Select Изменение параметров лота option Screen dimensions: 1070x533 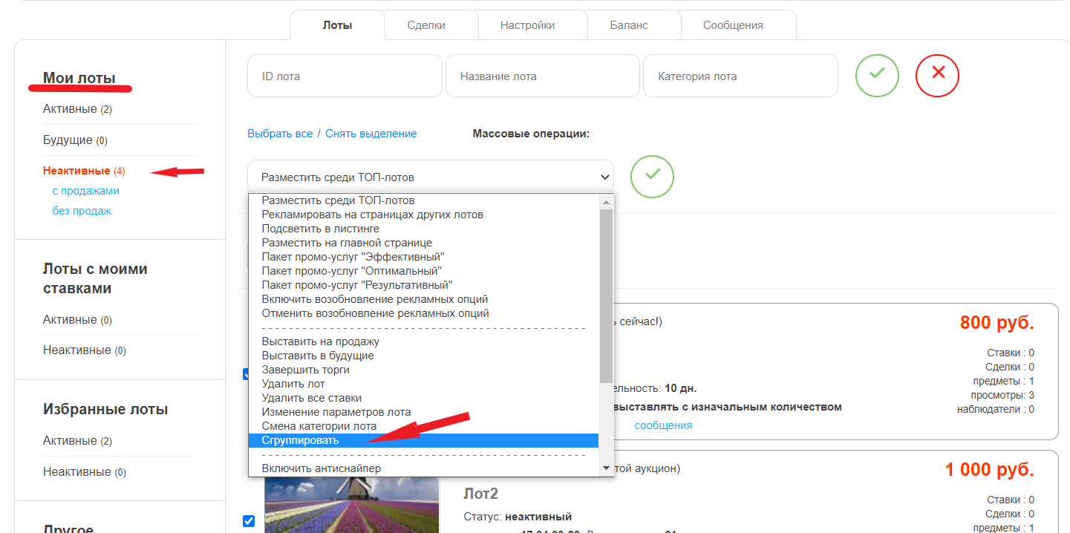pos(423,412)
